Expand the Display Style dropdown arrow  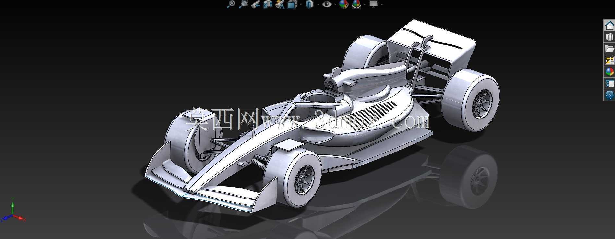[x=318, y=4]
